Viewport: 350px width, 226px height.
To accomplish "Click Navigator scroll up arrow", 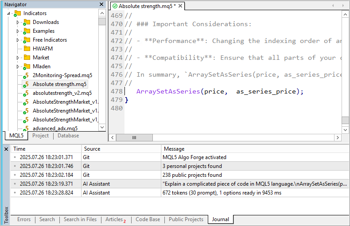I will [102, 13].
